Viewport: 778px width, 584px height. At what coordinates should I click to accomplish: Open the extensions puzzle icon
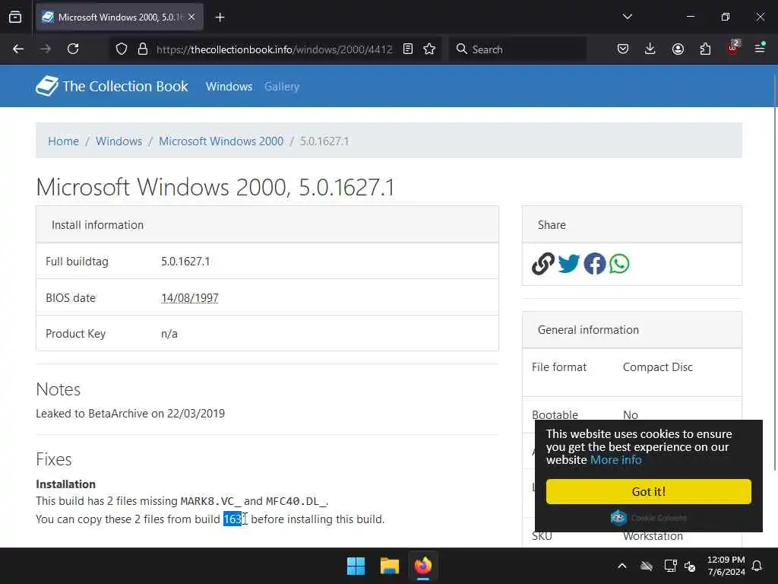pyautogui.click(x=705, y=49)
